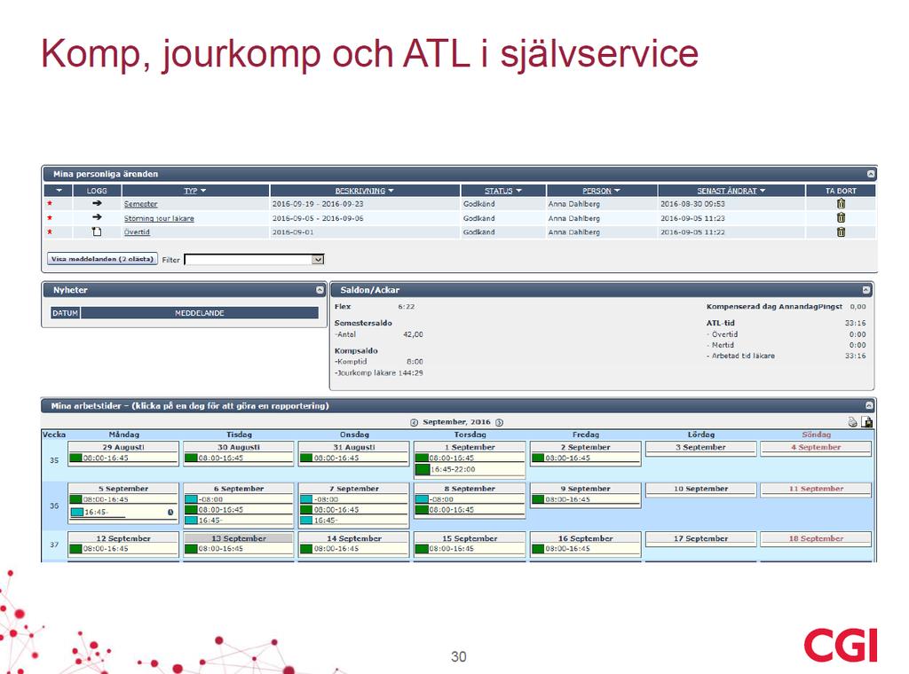The image size is (909, 674).
Task: Open the Övertid case link
Action: pyautogui.click(x=137, y=231)
